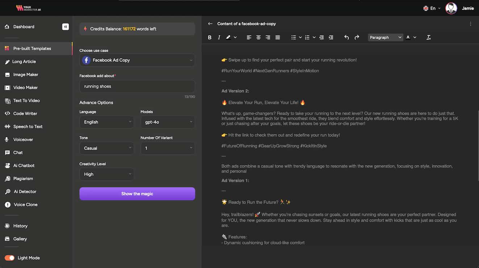The height and width of the screenshot is (268, 479).
Task: Open the Tone dropdown set to Casual
Action: pyautogui.click(x=106, y=148)
